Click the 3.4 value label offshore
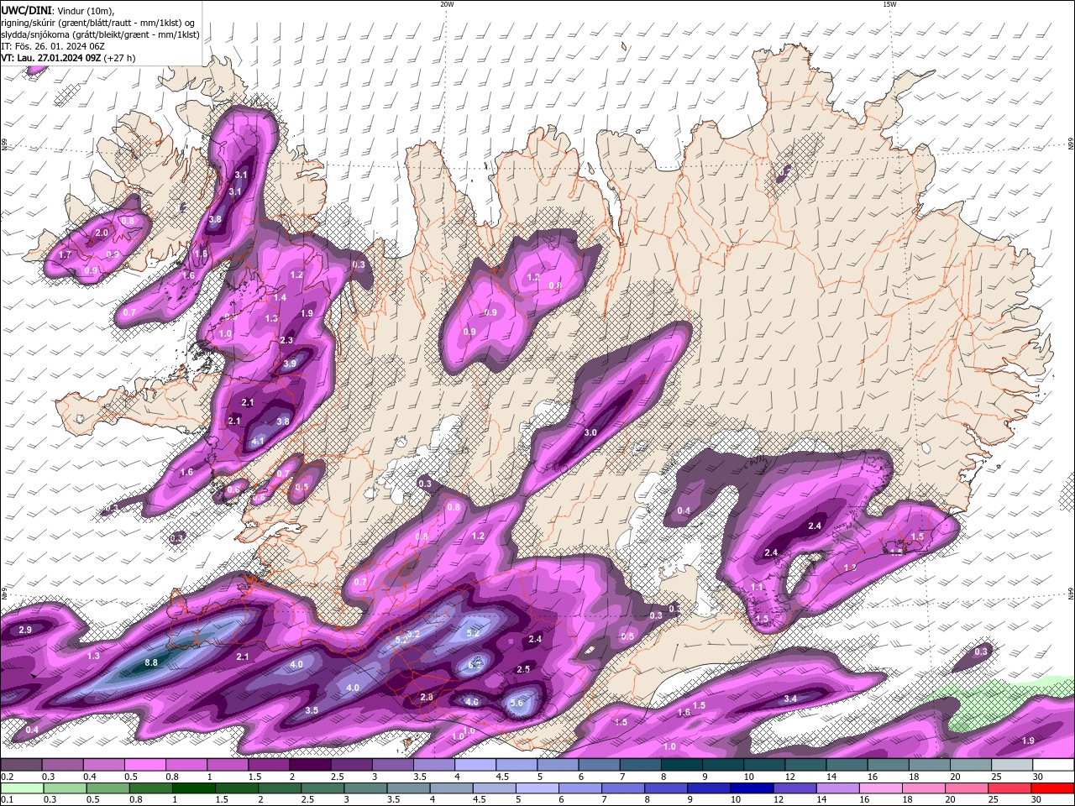Viewport: 1075px width, 806px height. 790,699
